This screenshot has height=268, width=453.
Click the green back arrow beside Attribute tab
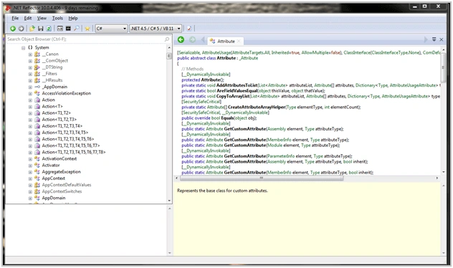click(181, 39)
